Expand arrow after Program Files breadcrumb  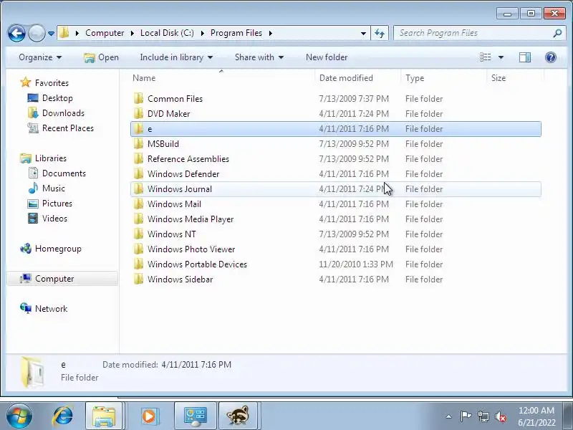coord(271,33)
